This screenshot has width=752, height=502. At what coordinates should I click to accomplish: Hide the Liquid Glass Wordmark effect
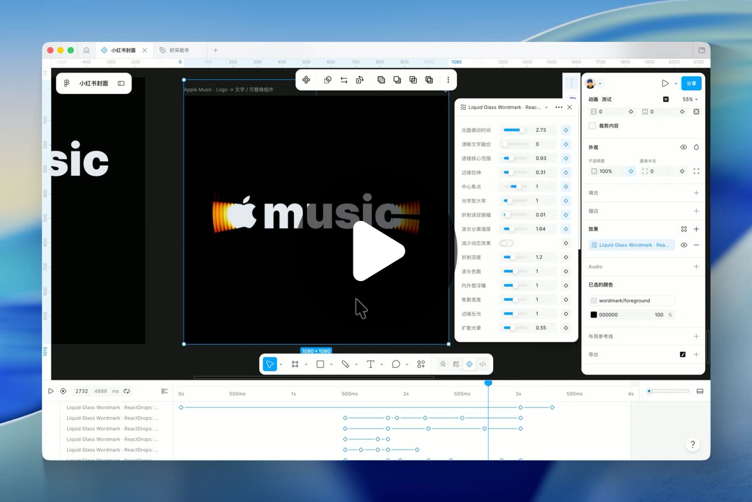point(684,245)
